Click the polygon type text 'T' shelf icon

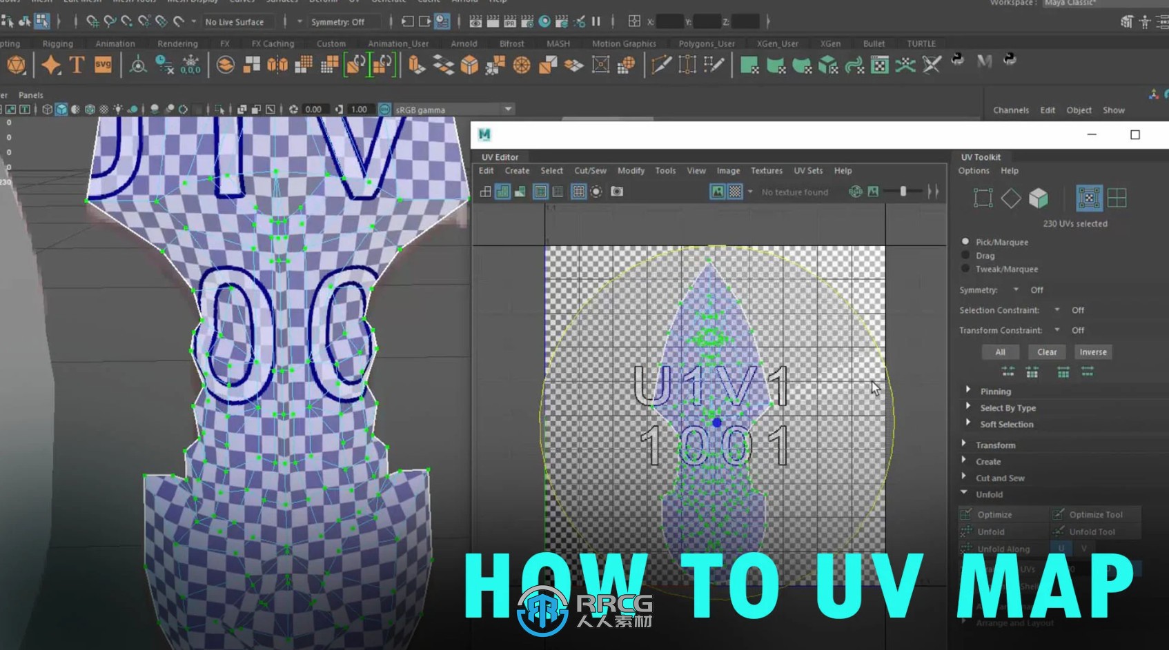(77, 65)
